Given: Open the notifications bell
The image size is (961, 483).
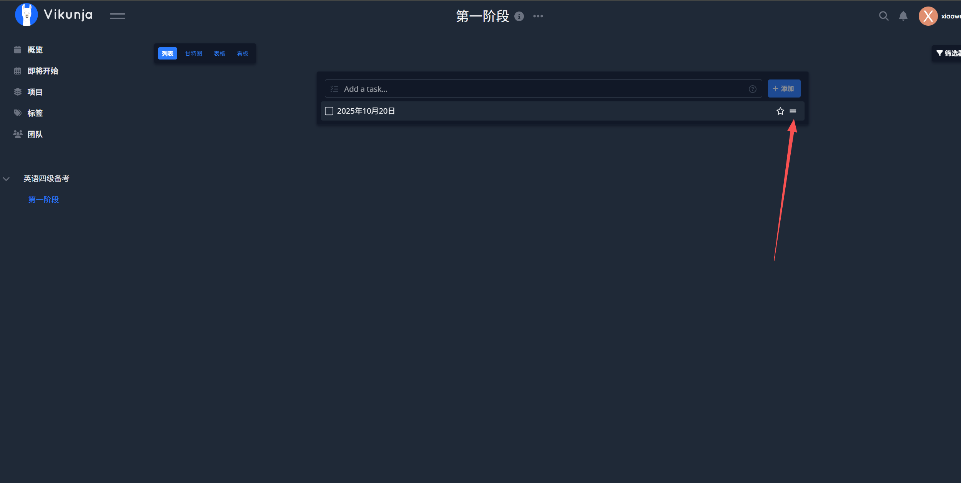Looking at the screenshot, I should (x=903, y=16).
